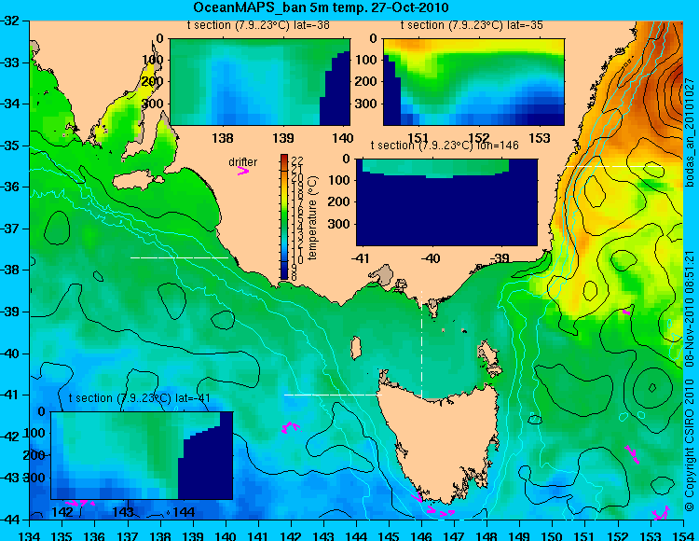Click the magenta drifter track near 152°E, 39°S
699x541 pixels.
626,311
